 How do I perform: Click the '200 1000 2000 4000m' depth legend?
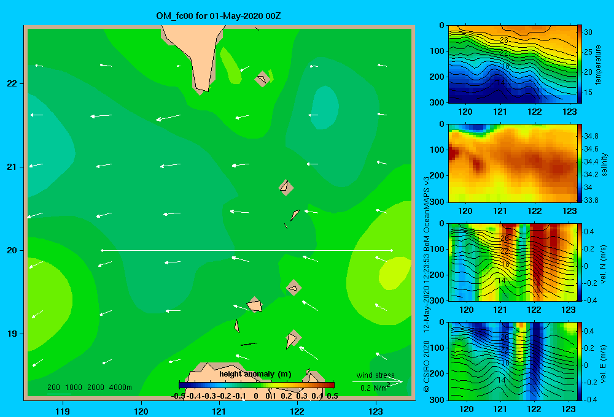point(90,388)
